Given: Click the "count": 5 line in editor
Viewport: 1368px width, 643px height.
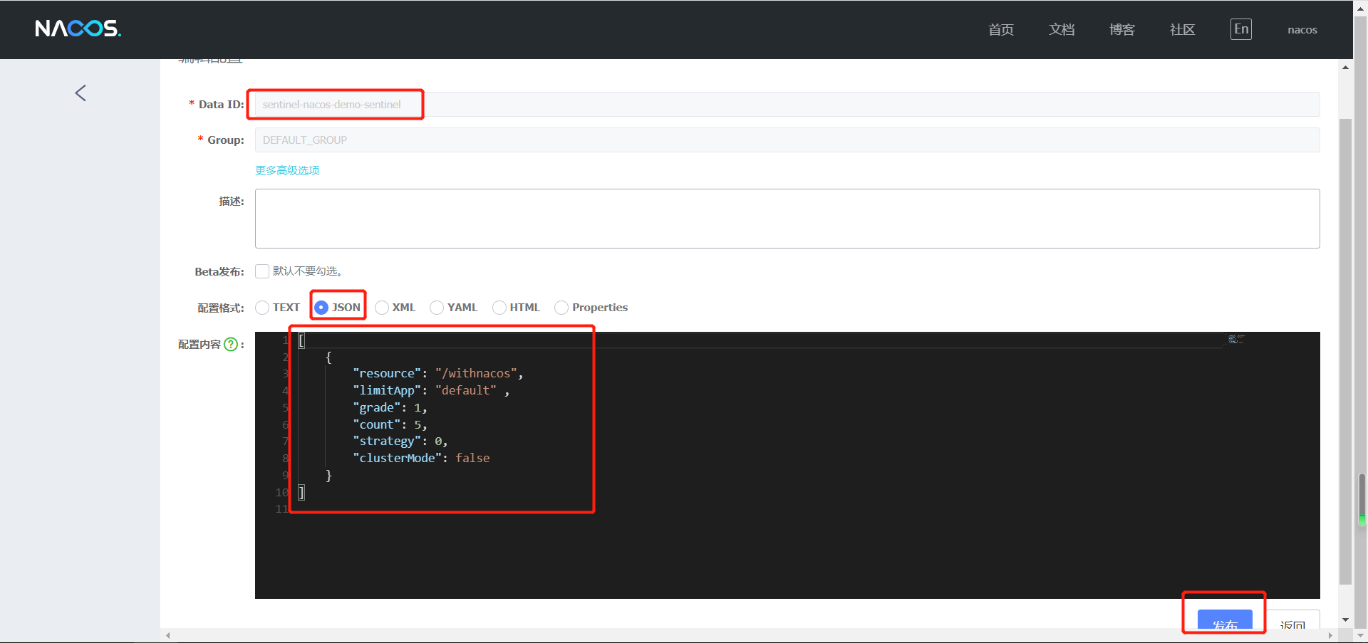Looking at the screenshot, I should (390, 424).
